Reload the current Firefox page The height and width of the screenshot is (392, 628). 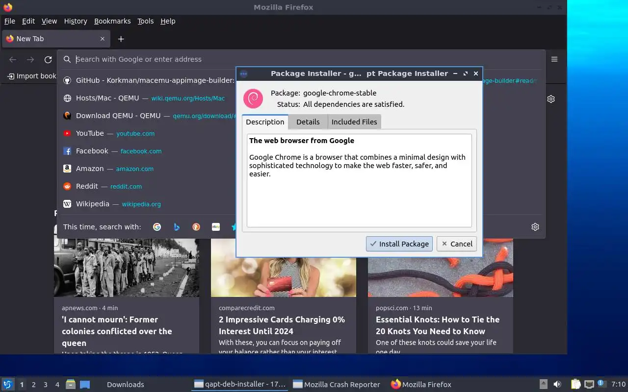pos(48,59)
